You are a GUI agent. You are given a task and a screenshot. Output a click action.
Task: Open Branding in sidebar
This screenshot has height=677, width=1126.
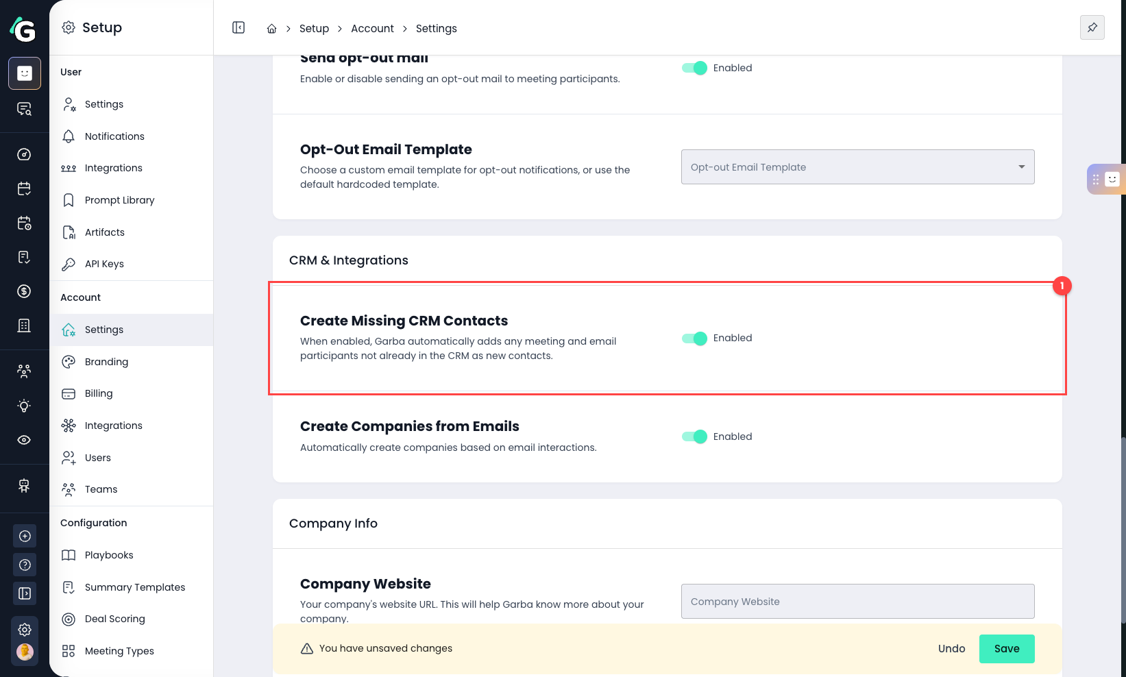click(132, 362)
